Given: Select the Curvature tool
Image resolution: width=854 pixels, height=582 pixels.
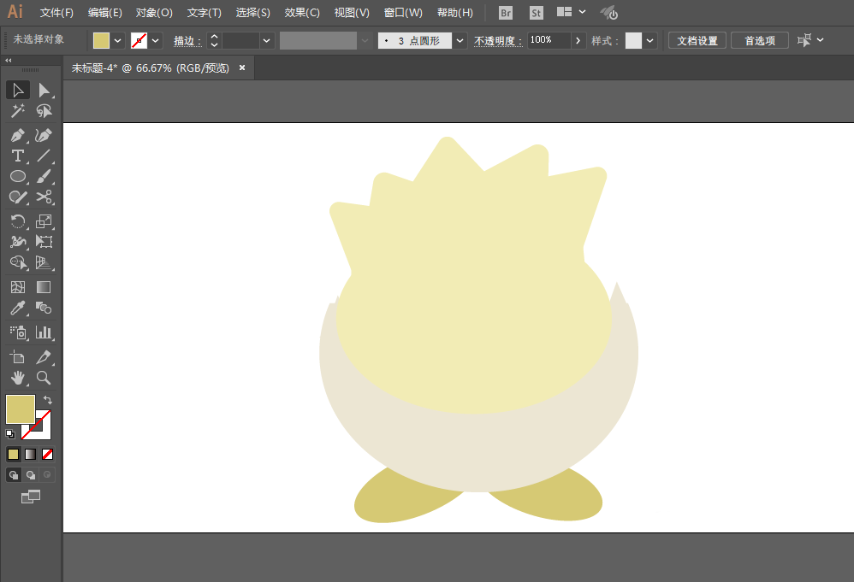Looking at the screenshot, I should coord(44,135).
